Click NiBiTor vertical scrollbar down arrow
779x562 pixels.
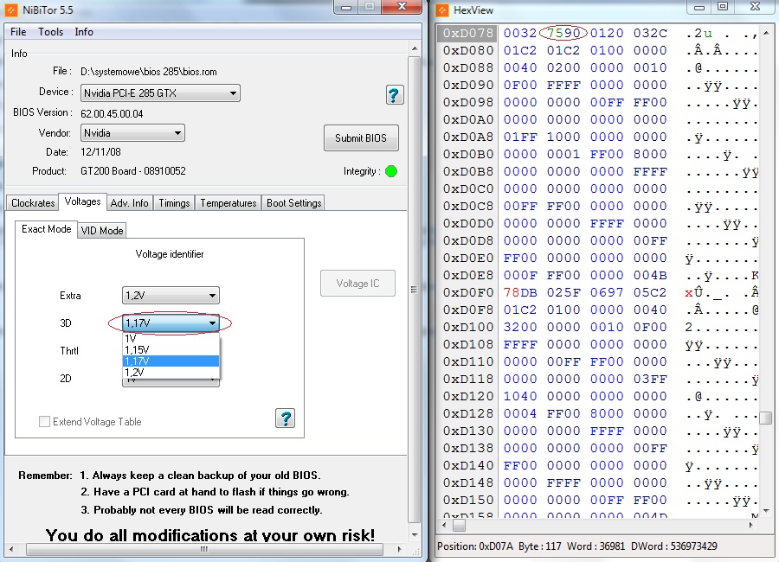point(415,535)
